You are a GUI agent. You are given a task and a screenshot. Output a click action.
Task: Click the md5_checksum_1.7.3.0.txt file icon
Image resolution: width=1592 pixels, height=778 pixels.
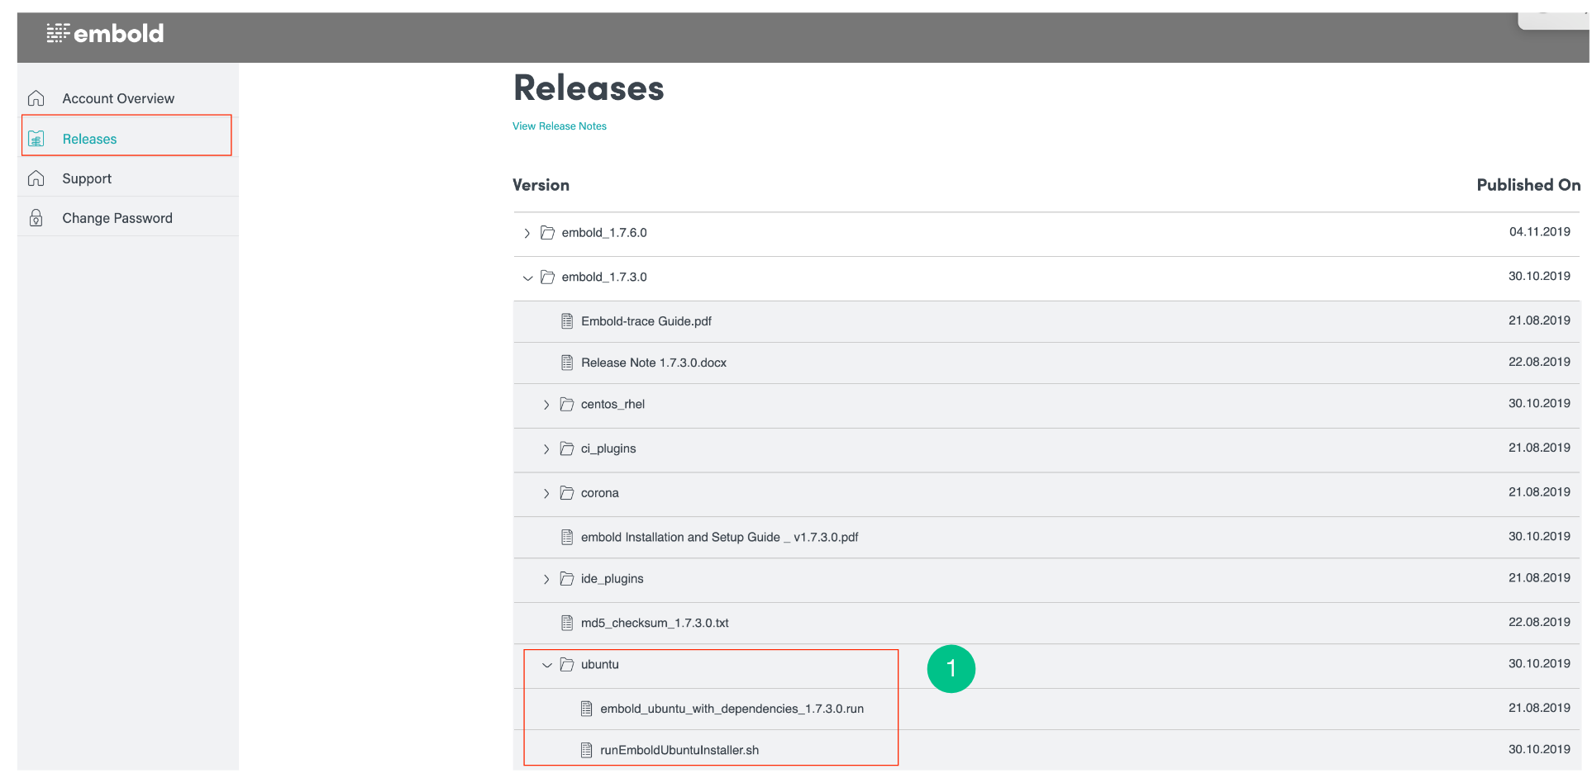[567, 623]
